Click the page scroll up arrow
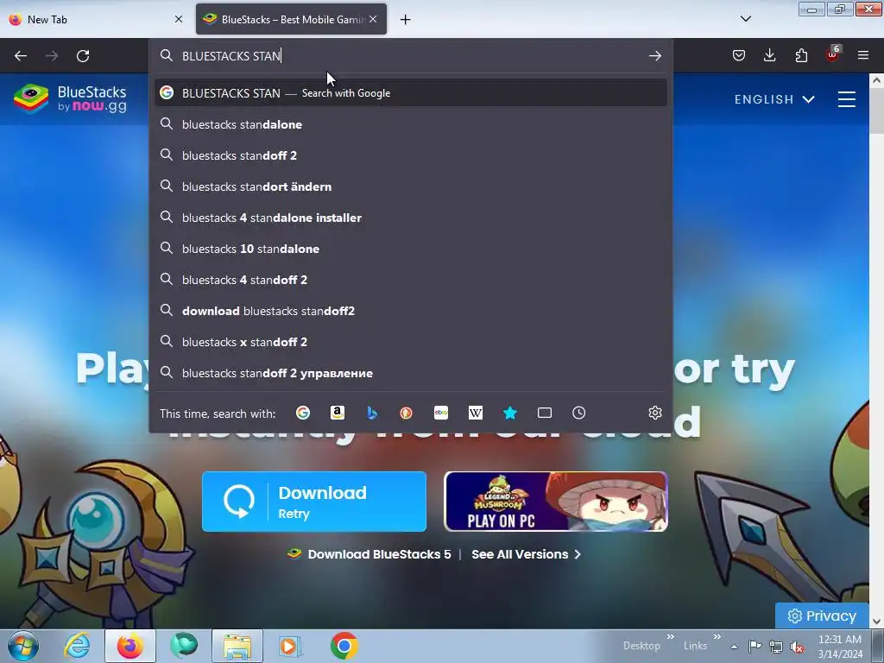This screenshot has width=884, height=663. [876, 80]
